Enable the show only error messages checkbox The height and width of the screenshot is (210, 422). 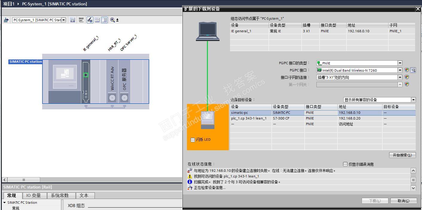point(345,164)
